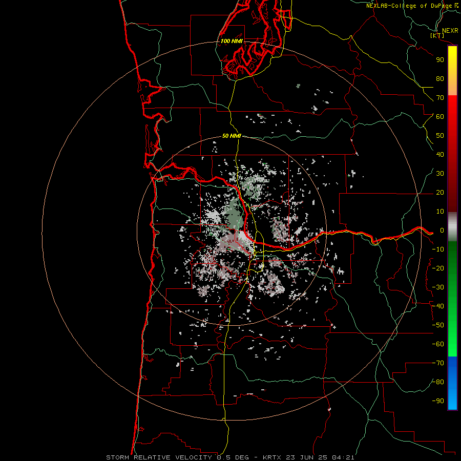The width and height of the screenshot is (461, 461).
Task: Click the 0 value on the velocity scale
Action: pyautogui.click(x=442, y=230)
